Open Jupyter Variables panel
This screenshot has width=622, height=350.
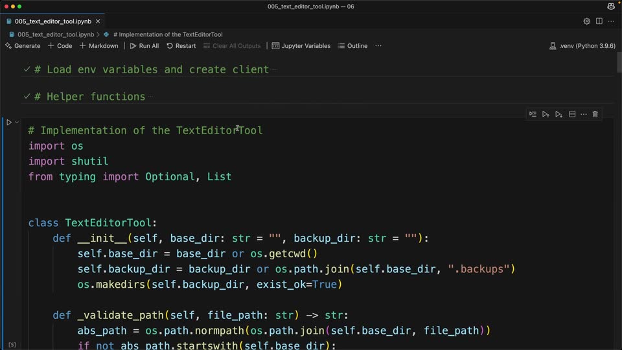[x=301, y=46]
